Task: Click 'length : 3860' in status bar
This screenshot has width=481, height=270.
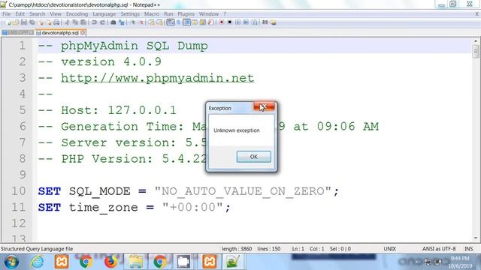Action: pyautogui.click(x=237, y=249)
